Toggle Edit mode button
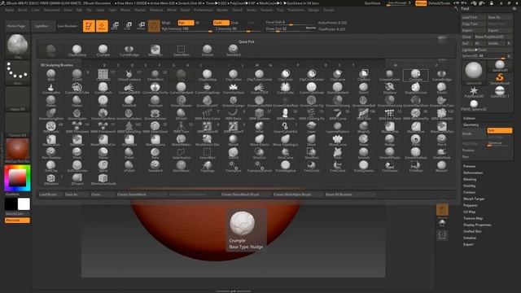The height and width of the screenshot is (293, 521). 89,25
